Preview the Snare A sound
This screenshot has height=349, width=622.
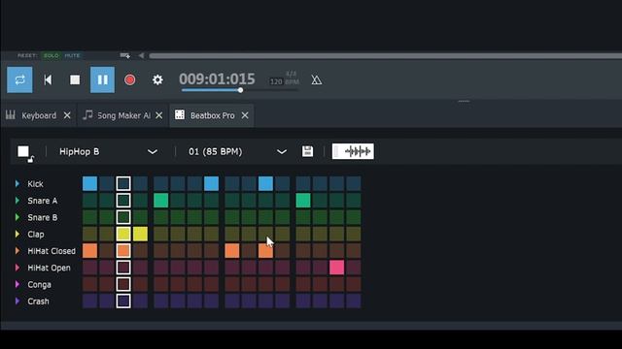coord(17,201)
